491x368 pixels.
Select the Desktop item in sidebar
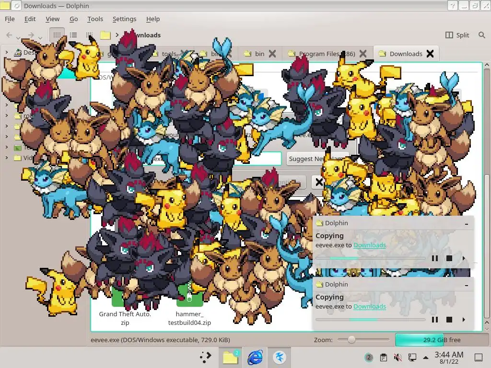25,53
